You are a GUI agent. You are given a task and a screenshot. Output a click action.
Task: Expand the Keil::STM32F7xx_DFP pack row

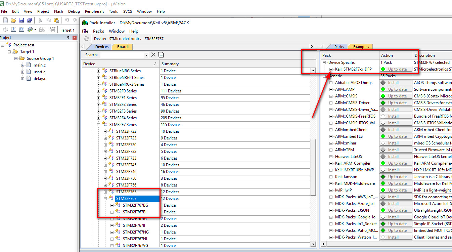coord(331,69)
